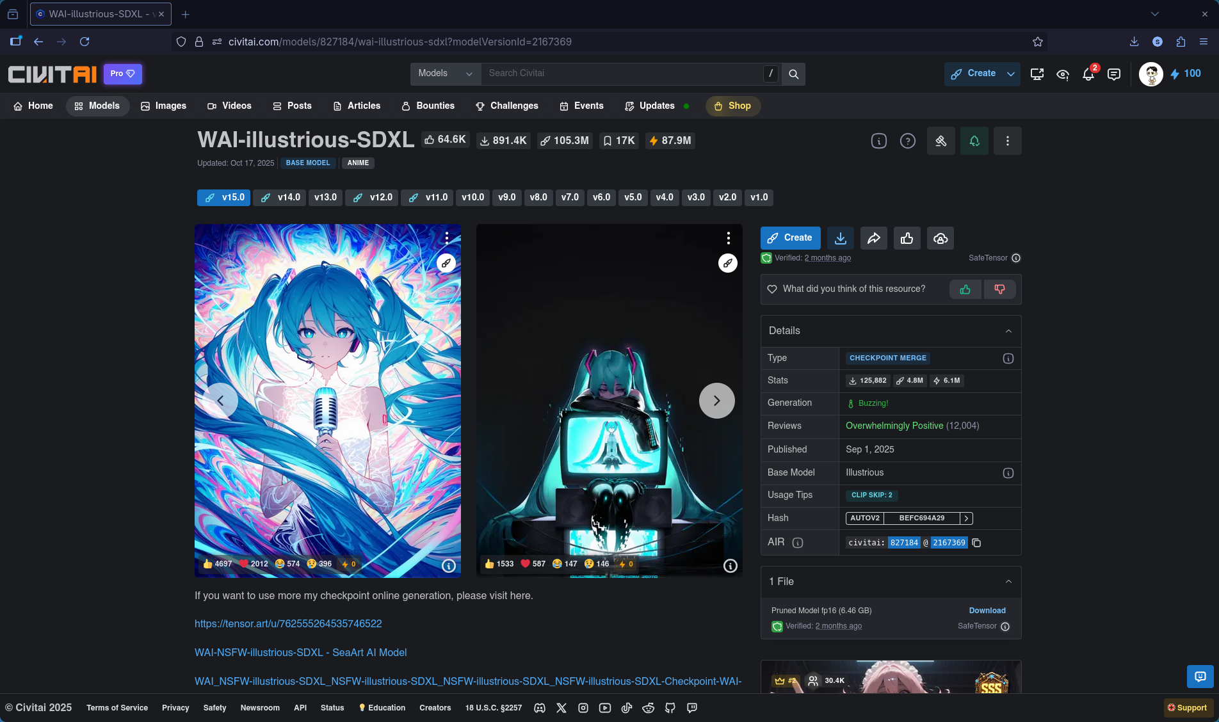Viewport: 1219px width, 722px height.
Task: Rate the model with the thumbs-up icon
Action: tap(907, 238)
